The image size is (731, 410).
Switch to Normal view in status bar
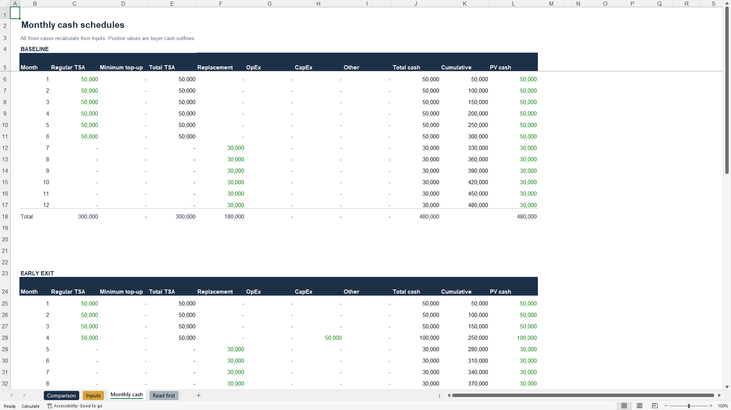click(x=624, y=406)
